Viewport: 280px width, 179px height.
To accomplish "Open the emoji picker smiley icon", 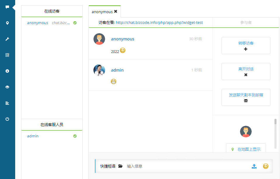I will pos(266,166).
